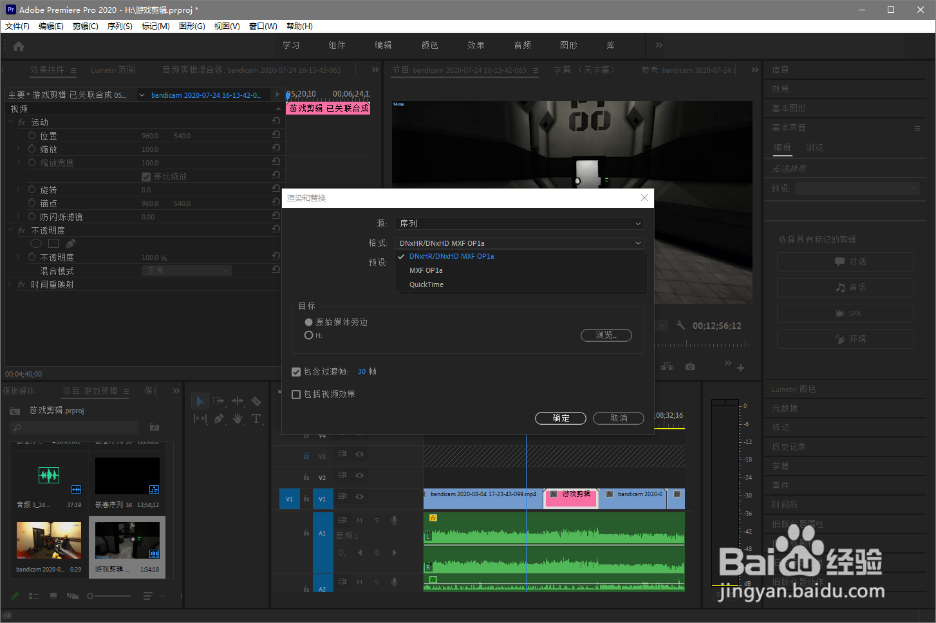936x623 pixels.
Task: Choose the free-draw bezier mask pen
Action: [x=71, y=243]
